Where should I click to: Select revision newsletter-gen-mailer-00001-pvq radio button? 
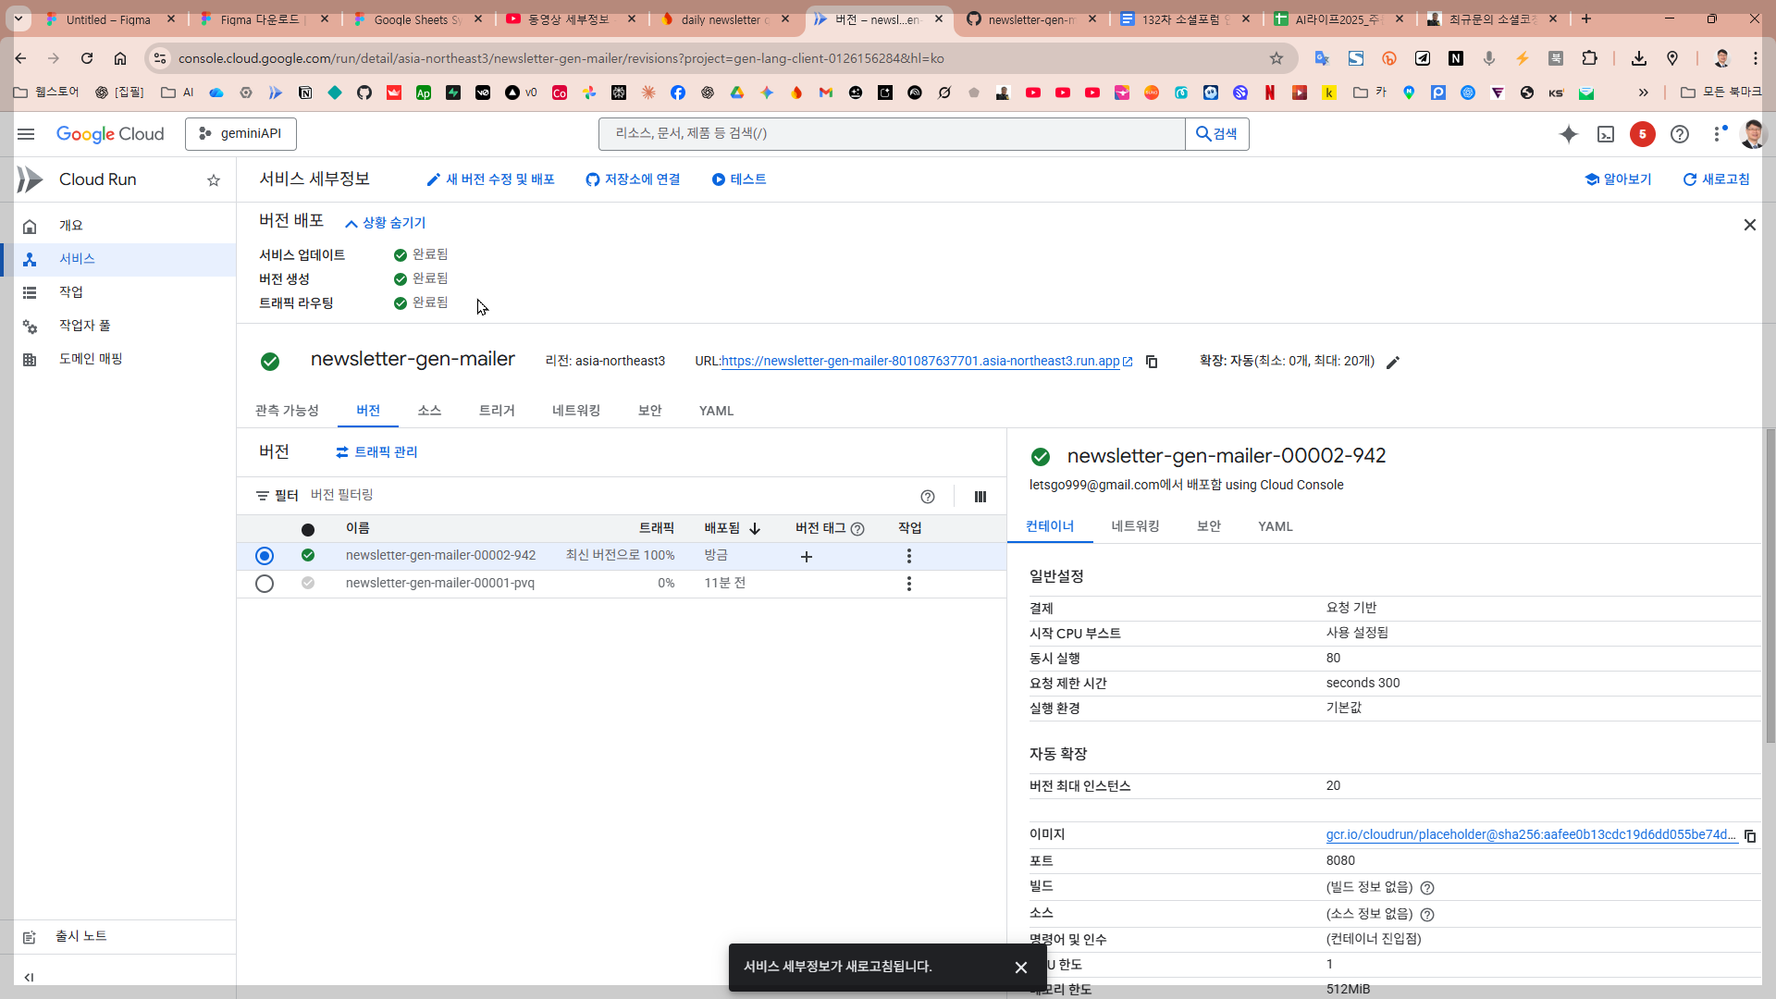pyautogui.click(x=265, y=584)
